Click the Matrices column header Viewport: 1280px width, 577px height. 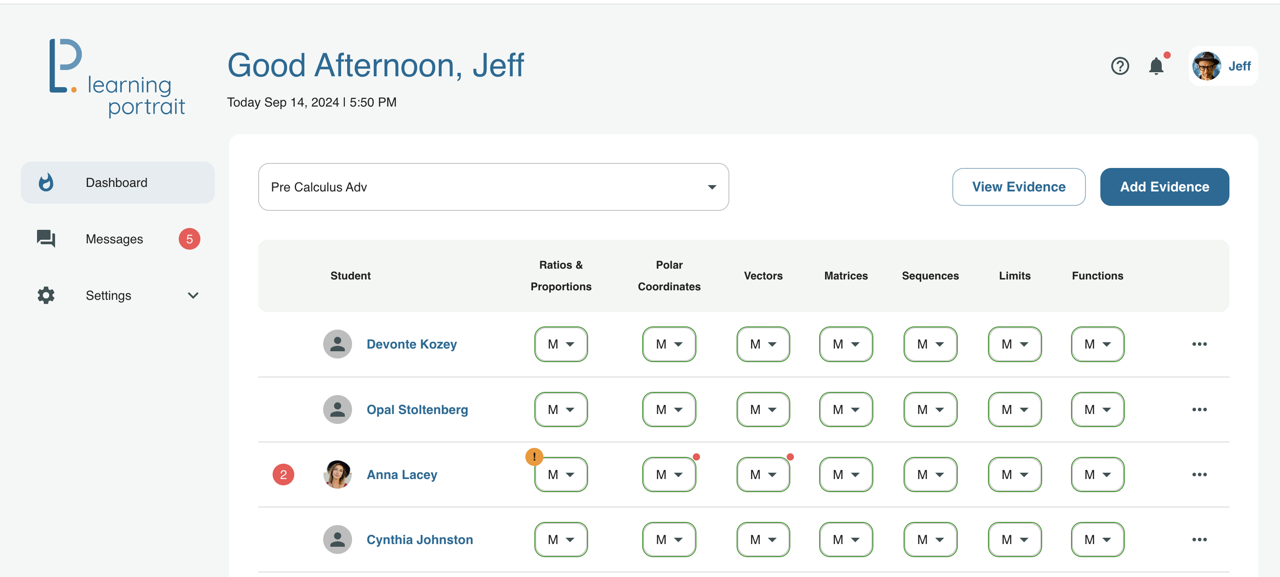[846, 276]
